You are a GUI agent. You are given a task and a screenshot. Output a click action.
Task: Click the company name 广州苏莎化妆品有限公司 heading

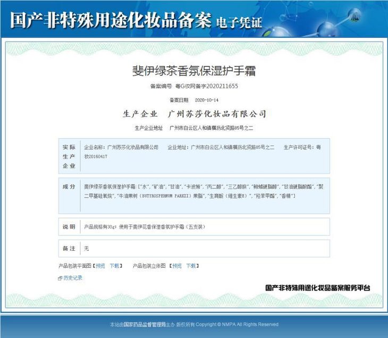[x=217, y=114]
